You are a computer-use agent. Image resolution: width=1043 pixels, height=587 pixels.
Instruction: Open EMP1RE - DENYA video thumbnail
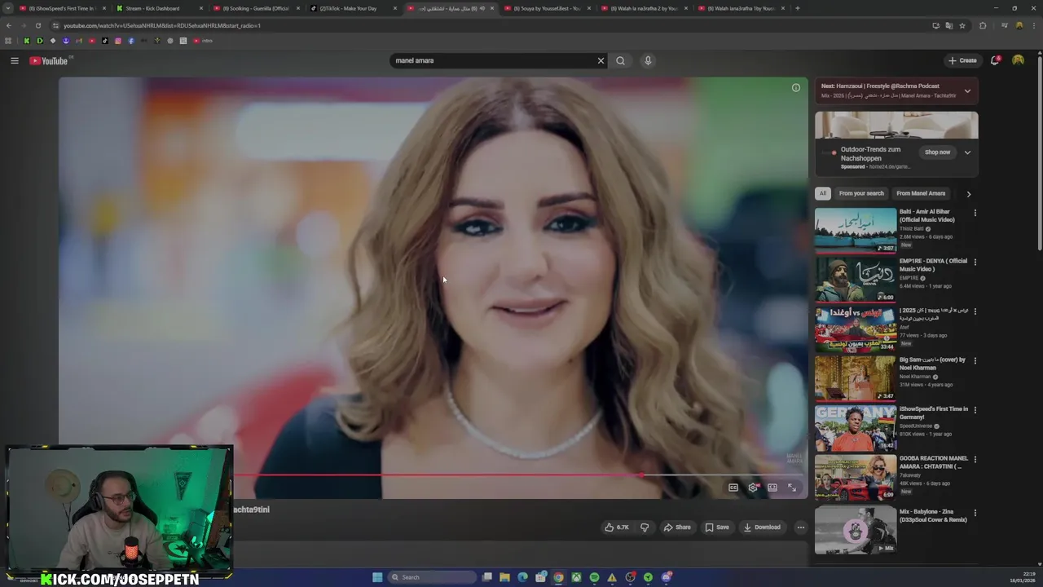tap(856, 280)
